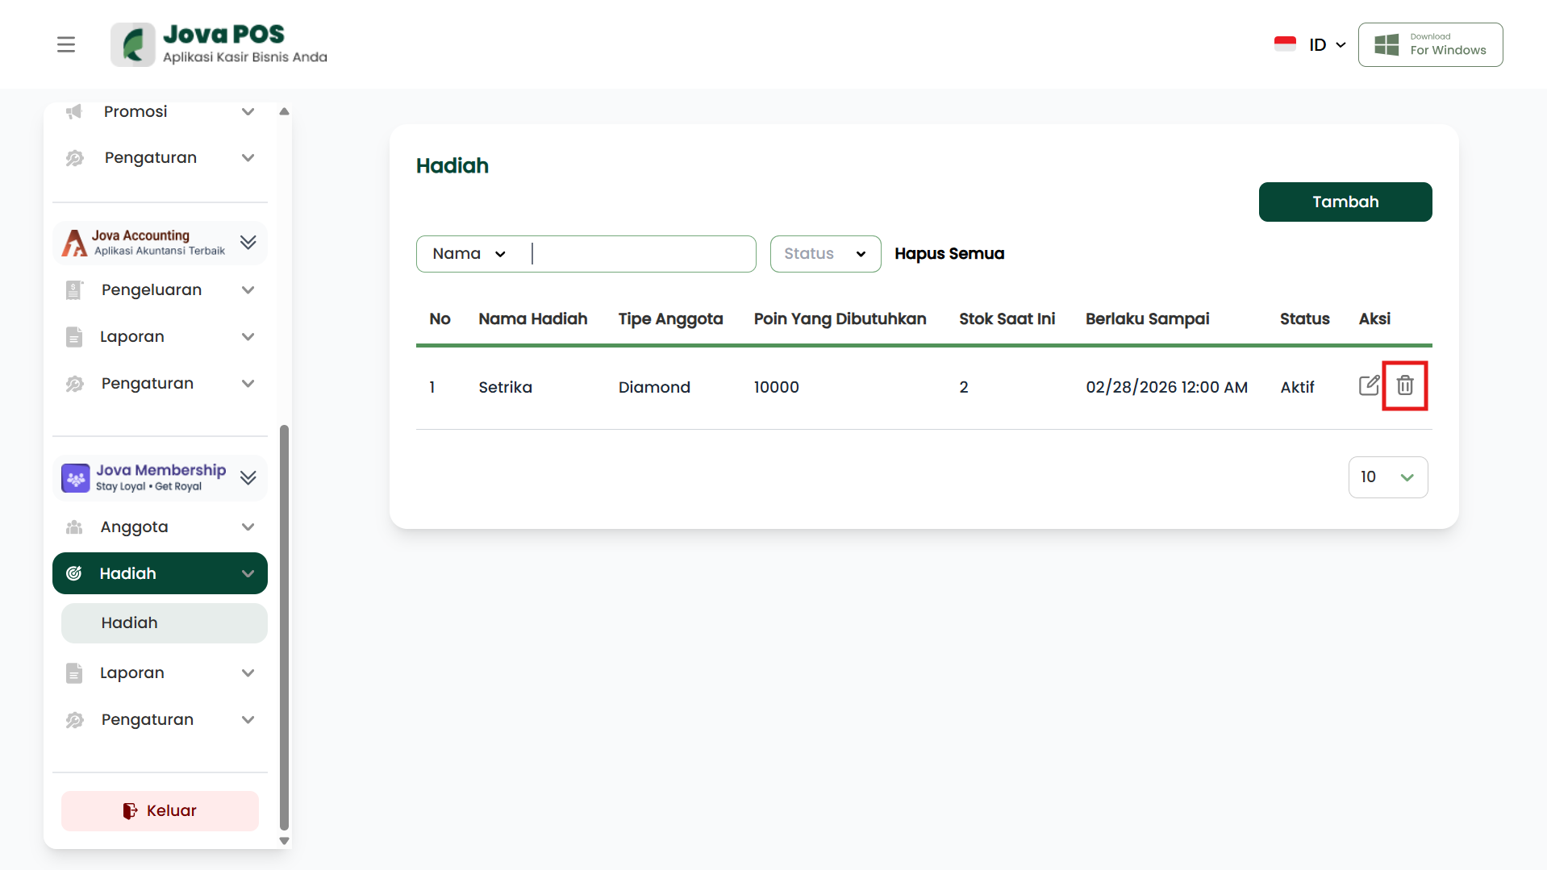Click the Promosi megaphone icon
The width and height of the screenshot is (1547, 870).
(x=74, y=111)
